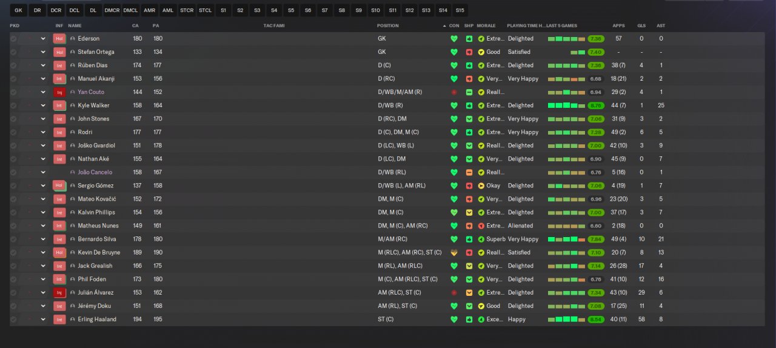Click Stefan Ortega's match sharpness icon

(x=469, y=52)
